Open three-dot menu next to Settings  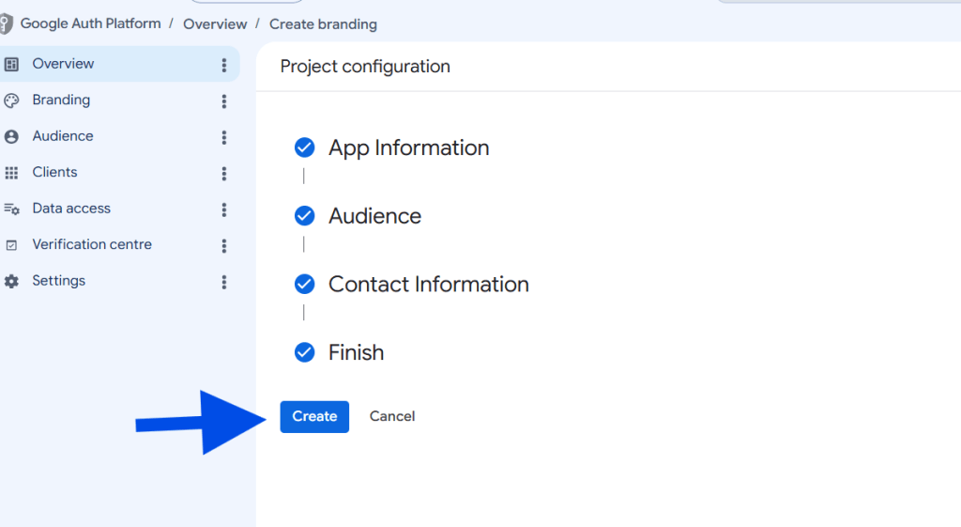[x=224, y=282]
